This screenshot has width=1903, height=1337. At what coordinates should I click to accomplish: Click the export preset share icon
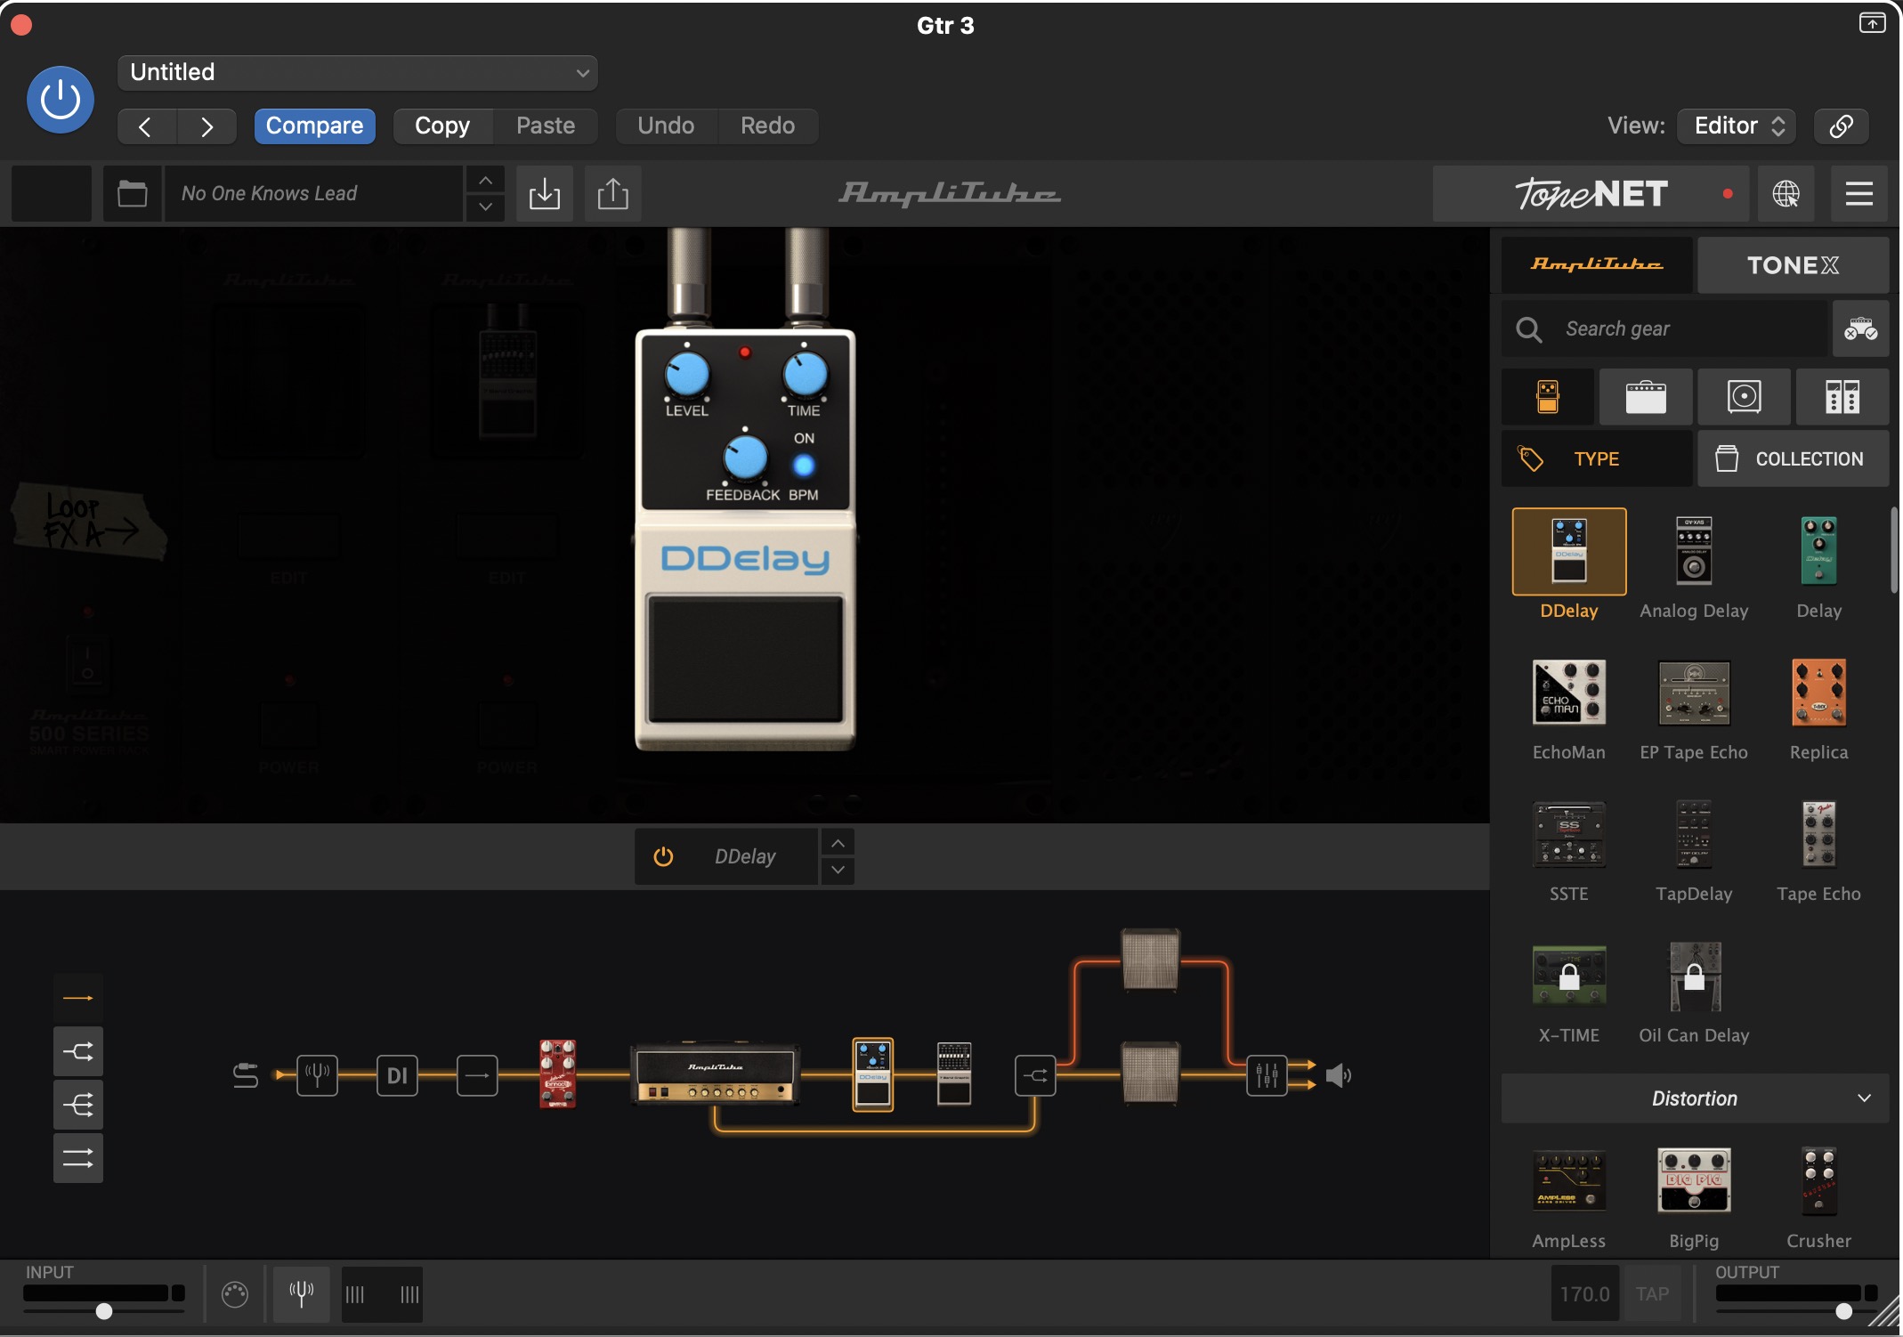pyautogui.click(x=612, y=193)
